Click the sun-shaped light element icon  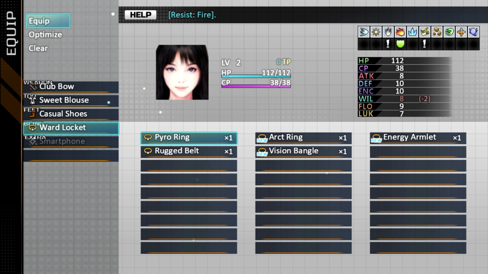[x=376, y=32]
